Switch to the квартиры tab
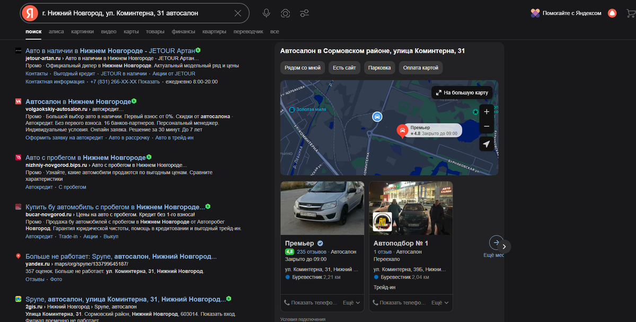The height and width of the screenshot is (322, 636). click(x=214, y=32)
